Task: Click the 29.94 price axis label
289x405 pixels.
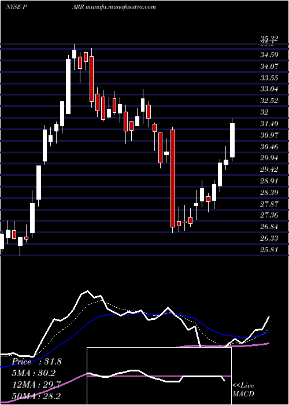Action: point(269,158)
